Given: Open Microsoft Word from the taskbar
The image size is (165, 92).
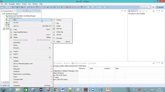Looking at the screenshot, I should [x=62, y=90].
